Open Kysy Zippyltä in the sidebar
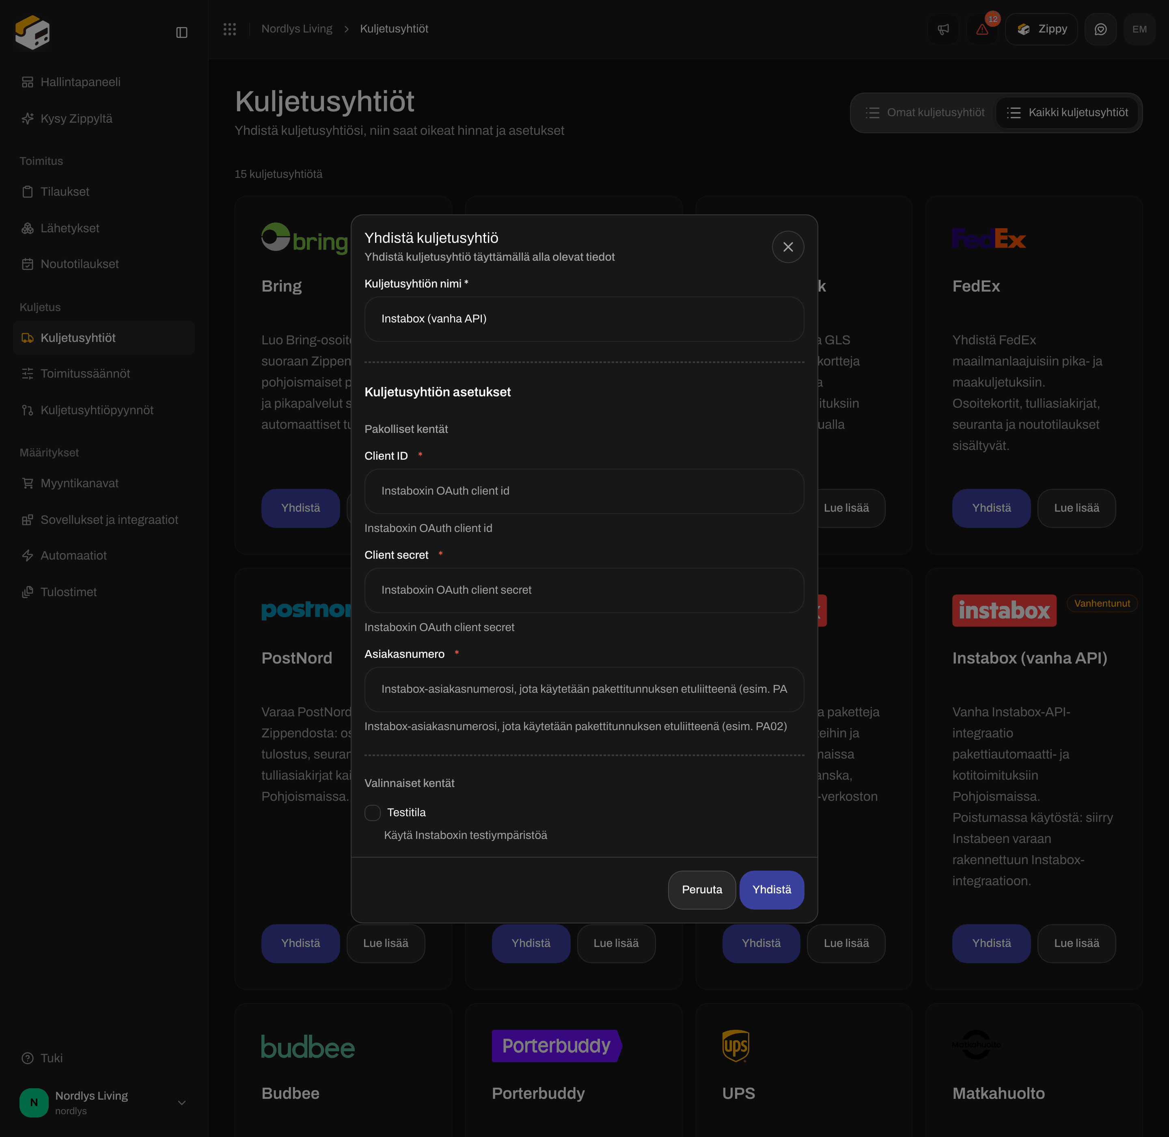The image size is (1169, 1137). coord(104,118)
